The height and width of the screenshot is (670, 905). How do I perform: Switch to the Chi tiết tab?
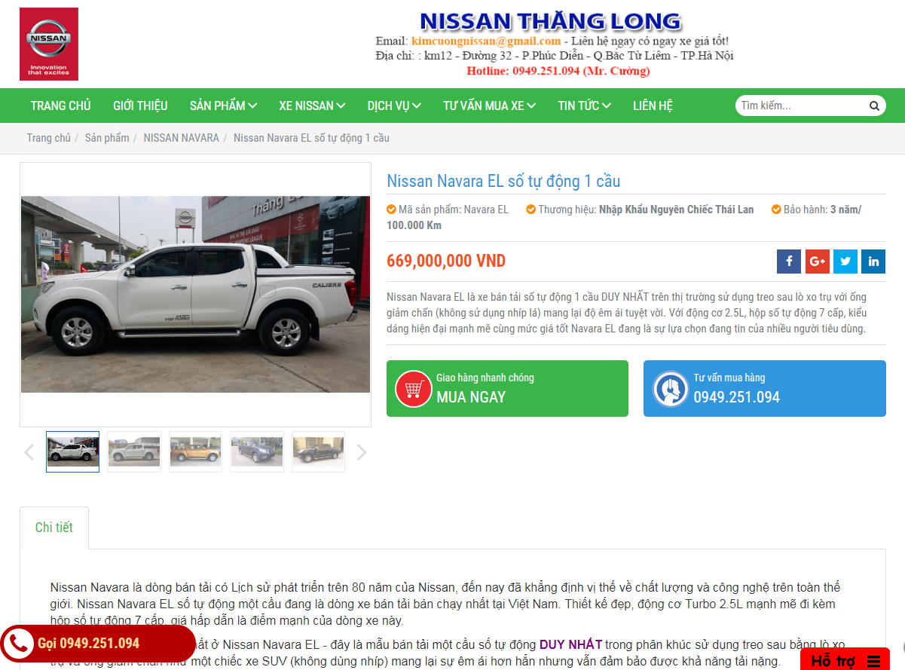[x=54, y=528]
